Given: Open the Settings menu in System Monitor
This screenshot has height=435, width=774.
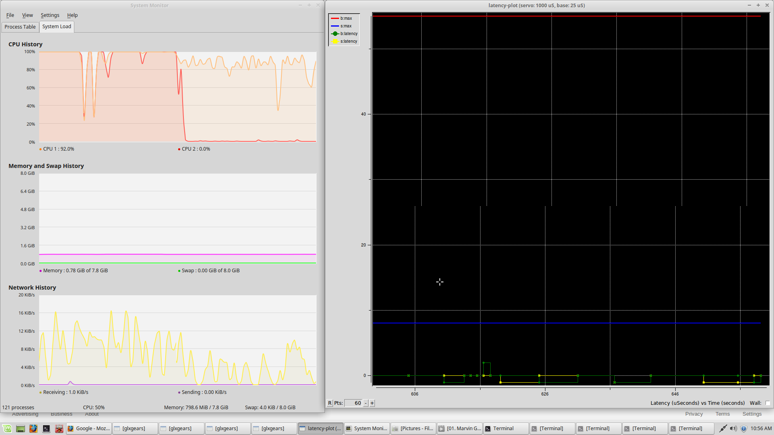Looking at the screenshot, I should (50, 15).
